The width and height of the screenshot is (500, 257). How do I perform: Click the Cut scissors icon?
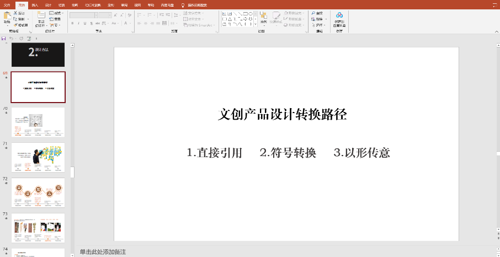point(16,13)
